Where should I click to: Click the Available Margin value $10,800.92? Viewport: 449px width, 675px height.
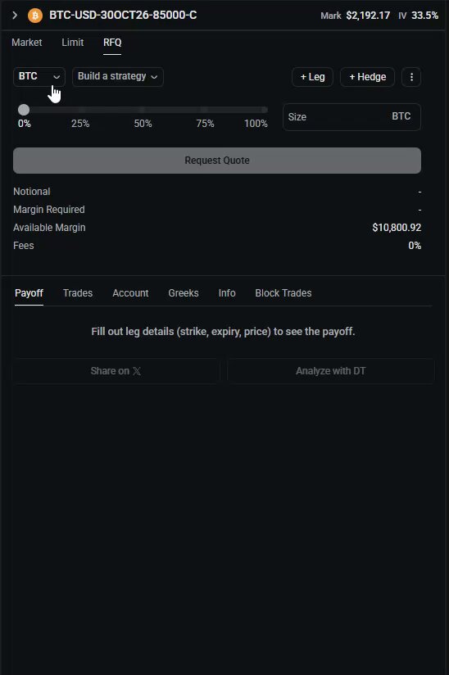[x=397, y=227]
